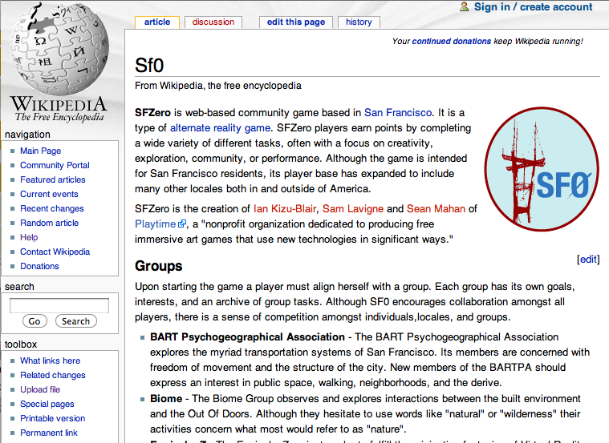Viewport: 609px width, 443px height.
Task: Click the 'search' sidebar heading
Action: pos(19,287)
